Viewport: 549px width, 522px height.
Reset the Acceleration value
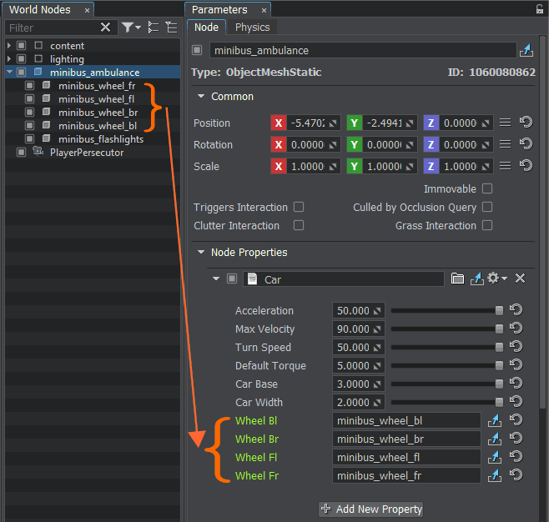(x=516, y=310)
